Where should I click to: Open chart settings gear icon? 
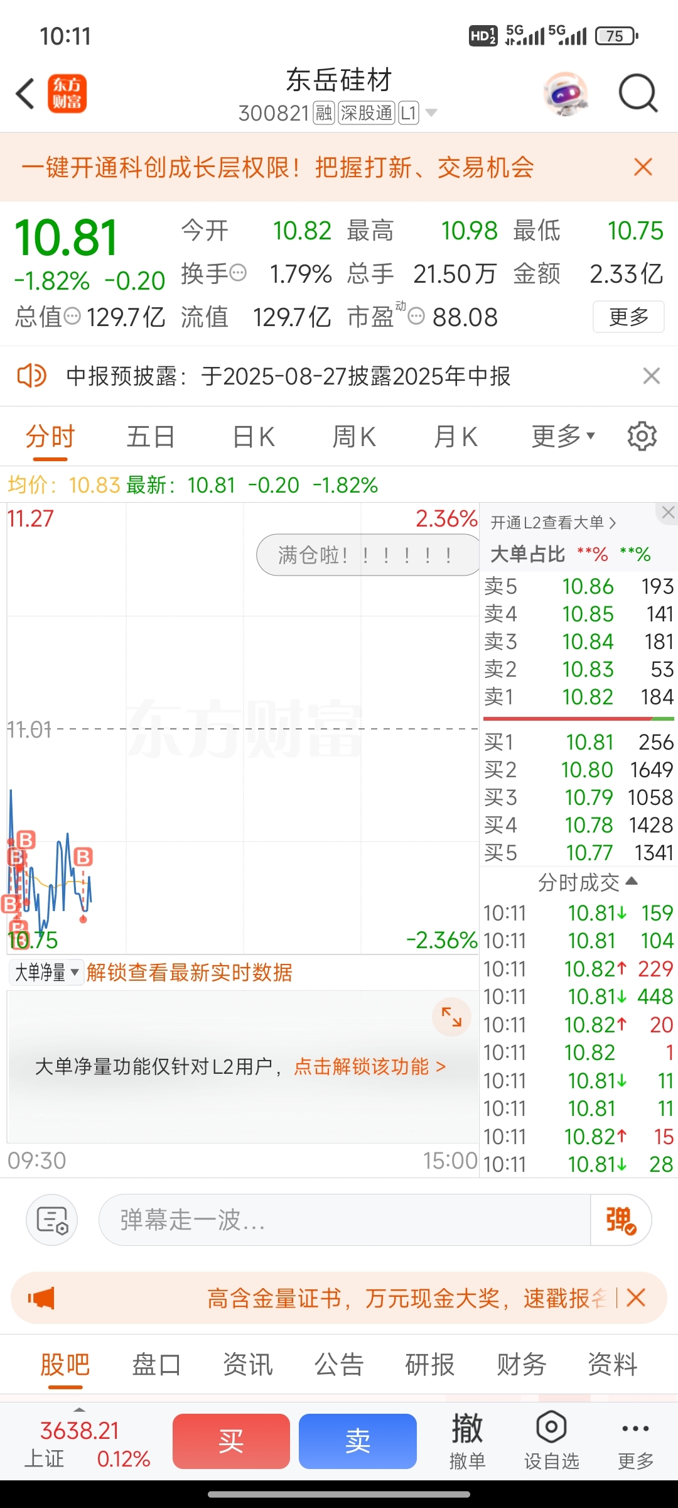point(642,436)
